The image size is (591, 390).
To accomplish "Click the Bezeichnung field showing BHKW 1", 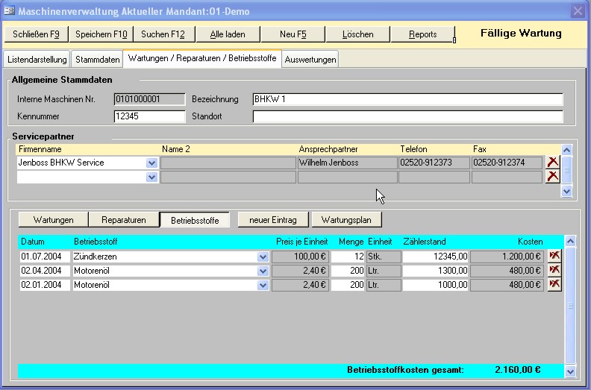I will [x=408, y=99].
